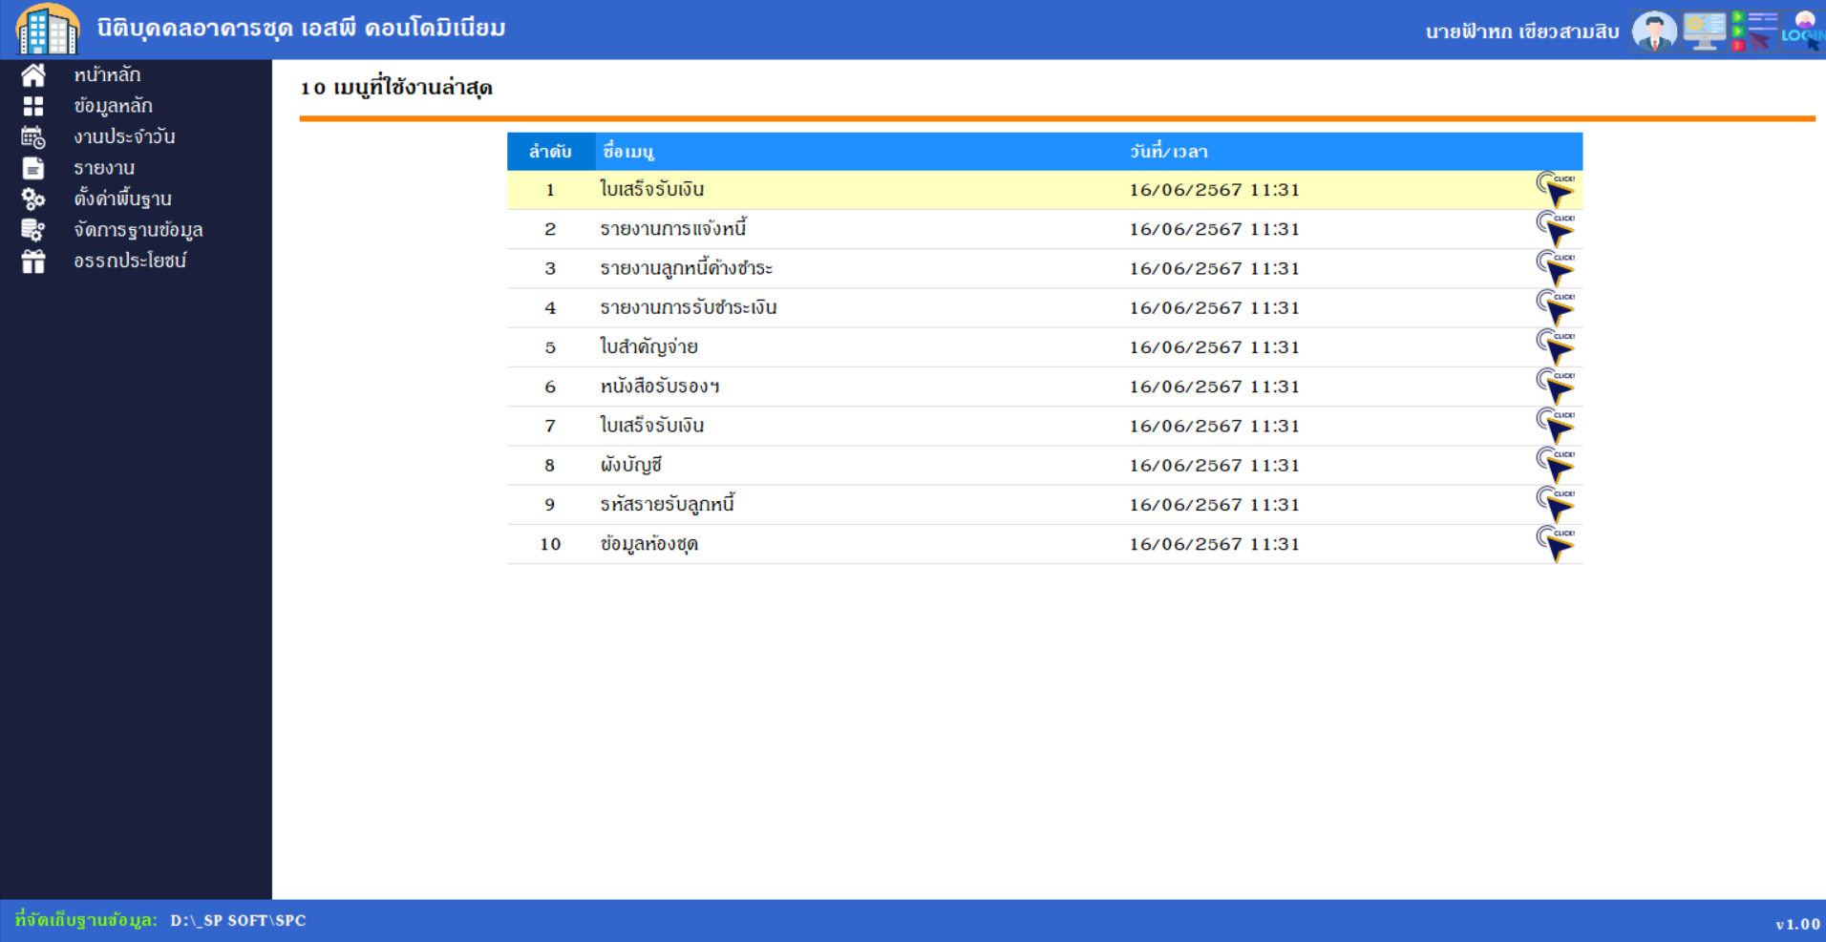This screenshot has height=942, width=1826.
Task: Click the date cell of ใบสำคัญจ่าย row
Action: 1215,347
